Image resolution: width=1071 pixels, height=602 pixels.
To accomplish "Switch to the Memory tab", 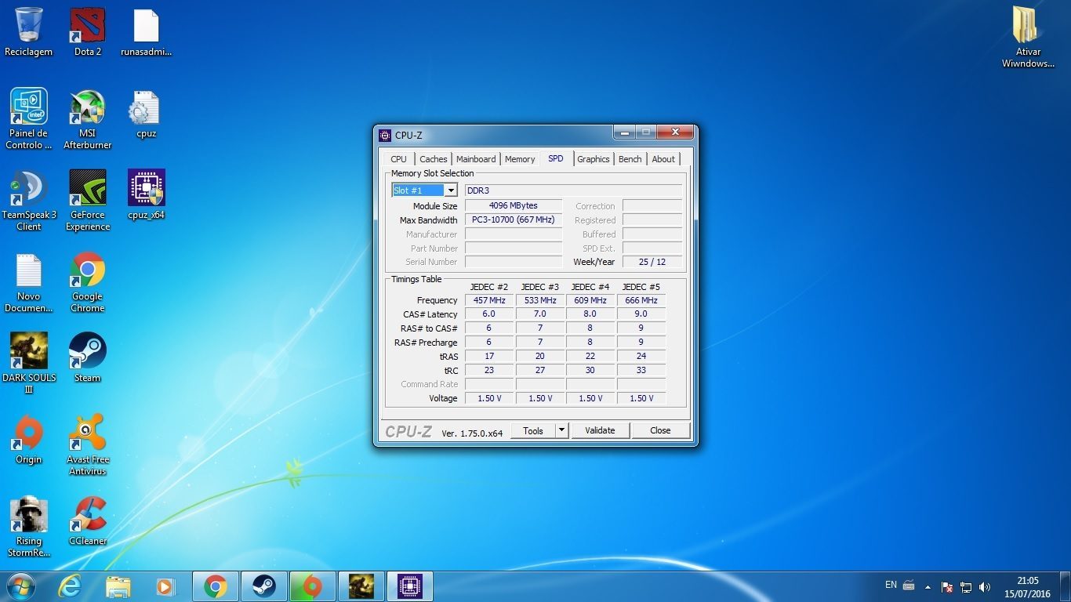I will [520, 159].
